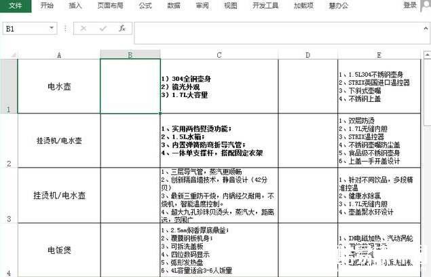Click the select-all corner triangle
The width and height of the screenshot is (431, 277).
(13, 55)
